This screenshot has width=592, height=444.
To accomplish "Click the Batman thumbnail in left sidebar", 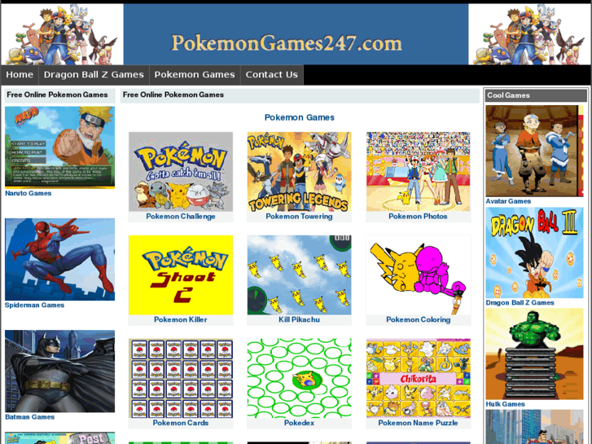I will 60,371.
